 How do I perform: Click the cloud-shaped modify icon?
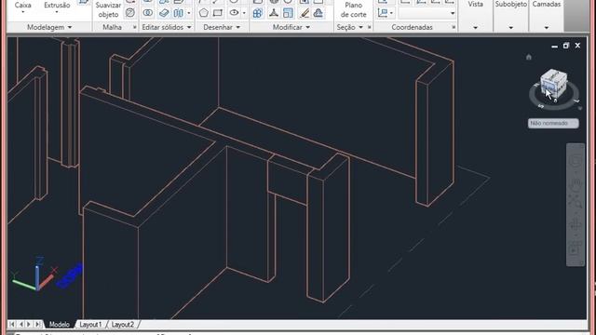click(318, 13)
